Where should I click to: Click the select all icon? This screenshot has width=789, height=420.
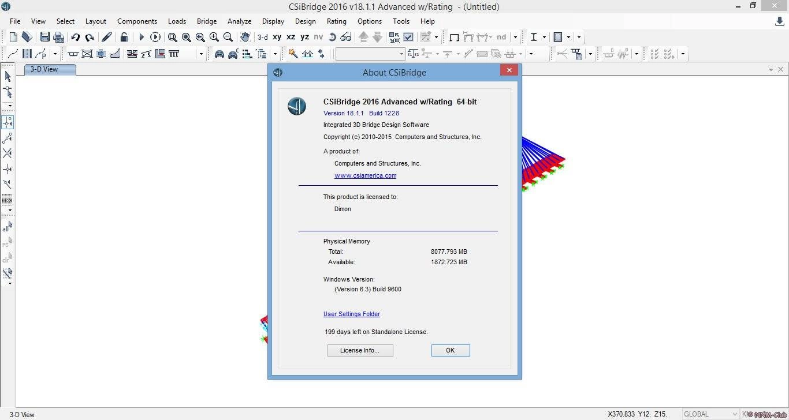(8, 227)
